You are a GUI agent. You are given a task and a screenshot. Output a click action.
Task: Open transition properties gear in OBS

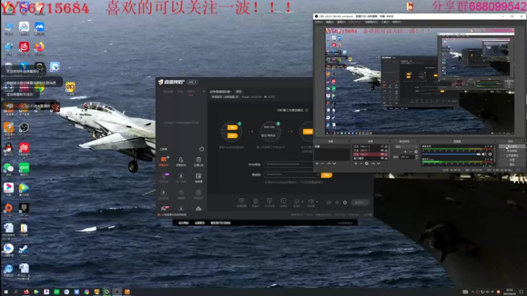(416, 152)
